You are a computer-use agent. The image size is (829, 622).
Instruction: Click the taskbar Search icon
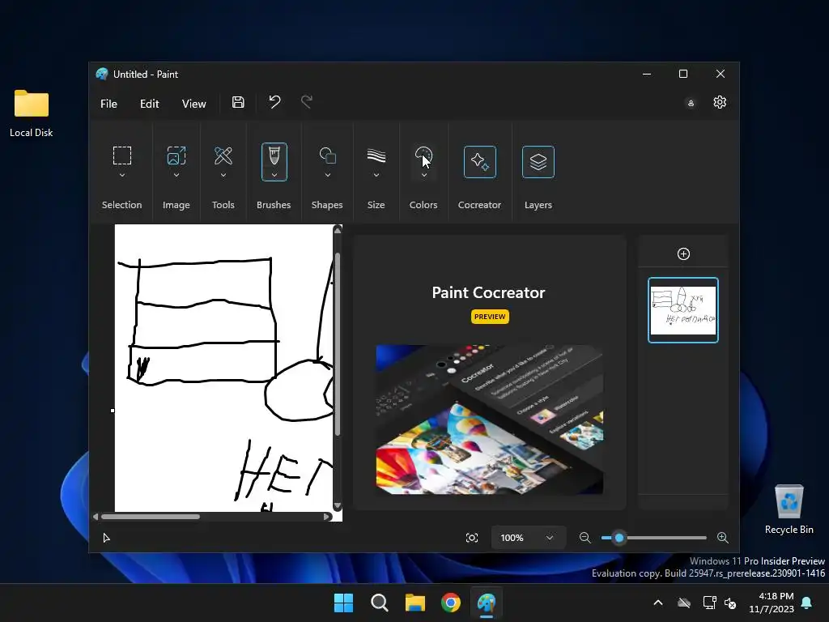379,603
